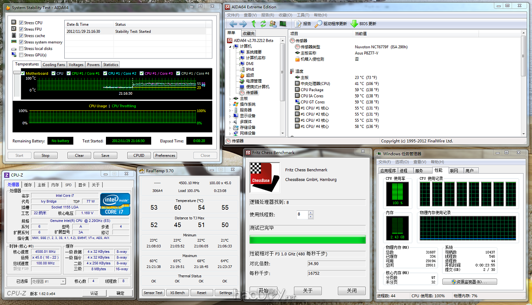Click the users icon in AIDA64 toolbar
Screen dimensions: 532x305
(273, 24)
